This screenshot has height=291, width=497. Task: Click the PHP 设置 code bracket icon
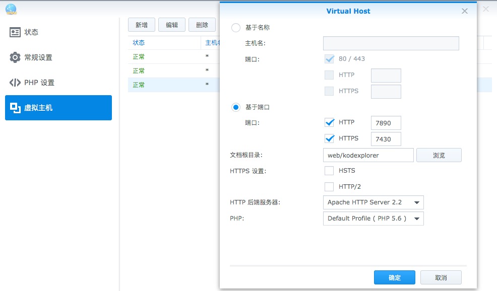click(15, 83)
